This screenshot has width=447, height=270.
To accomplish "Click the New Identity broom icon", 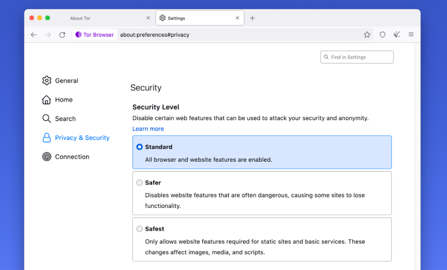I will coord(396,34).
